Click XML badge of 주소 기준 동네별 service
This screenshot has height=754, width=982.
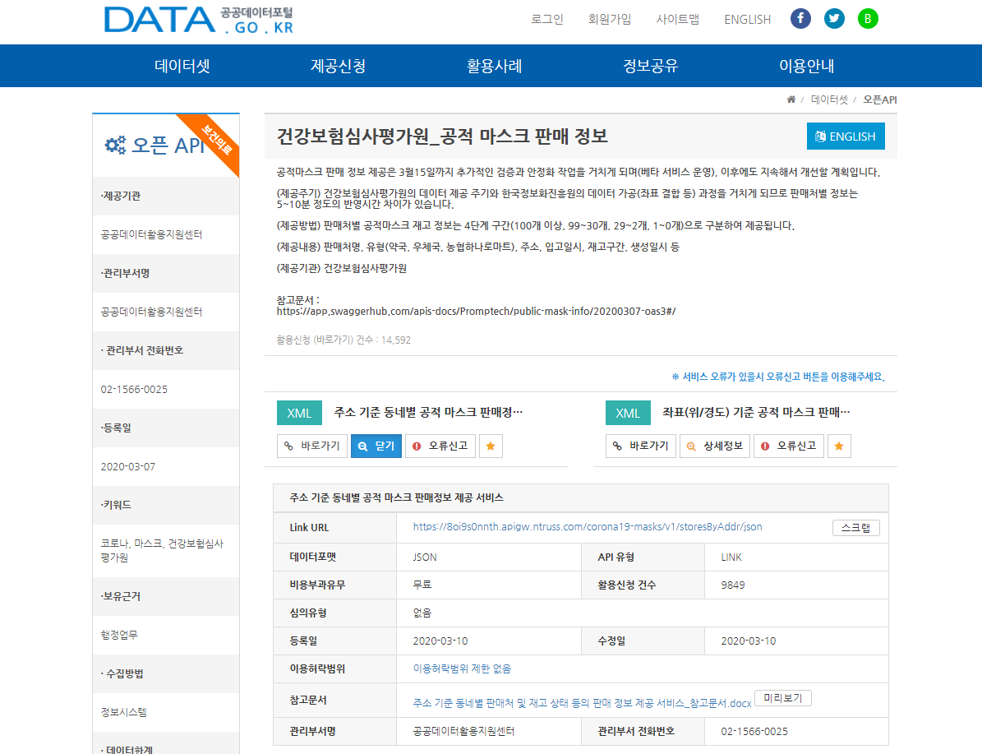click(x=299, y=413)
